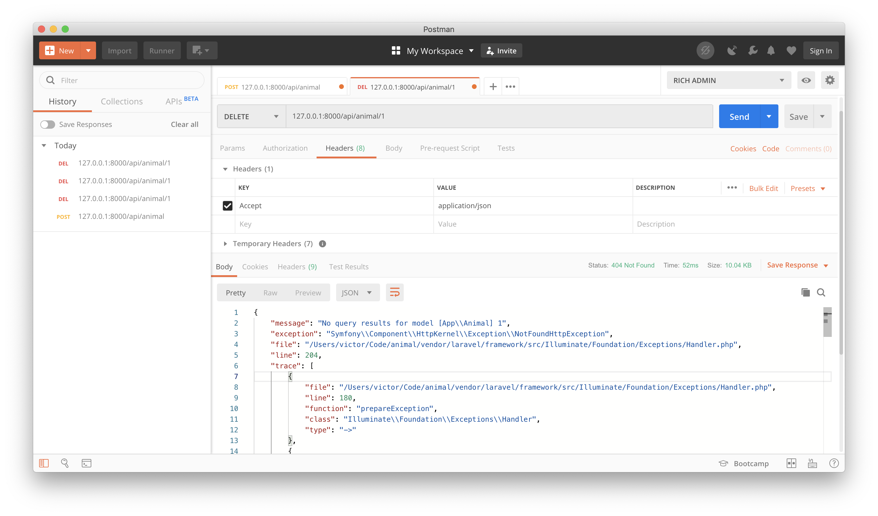Click the Sign In button
This screenshot has width=878, height=516.
[x=820, y=50]
